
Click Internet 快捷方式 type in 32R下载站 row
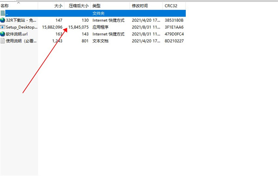[x=108, y=20]
